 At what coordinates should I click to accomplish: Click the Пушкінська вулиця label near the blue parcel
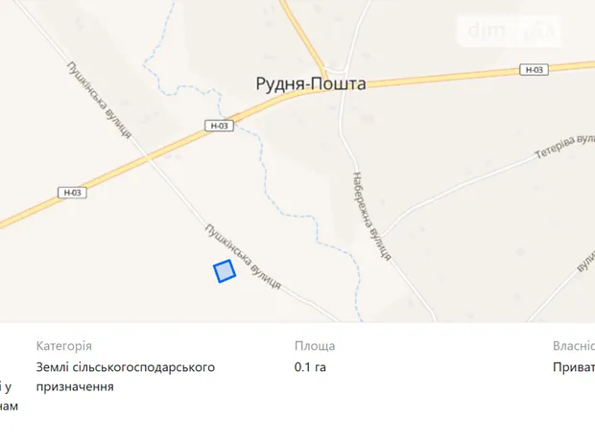243,257
